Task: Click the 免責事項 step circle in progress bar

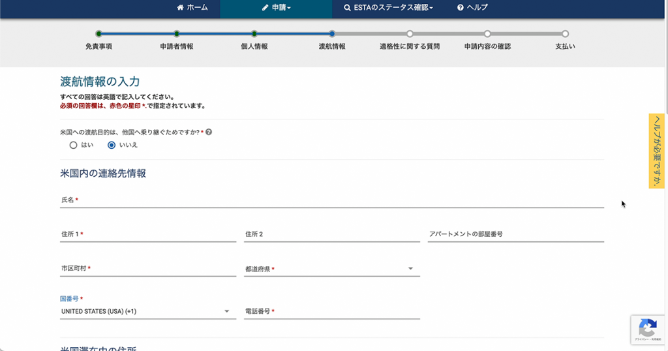Action: pyautogui.click(x=99, y=34)
